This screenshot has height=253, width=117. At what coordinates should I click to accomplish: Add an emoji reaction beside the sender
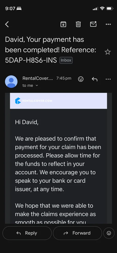(81, 79)
